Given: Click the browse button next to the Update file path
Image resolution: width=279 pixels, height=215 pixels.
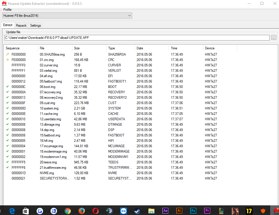Looking at the screenshot, I should point(274,38).
